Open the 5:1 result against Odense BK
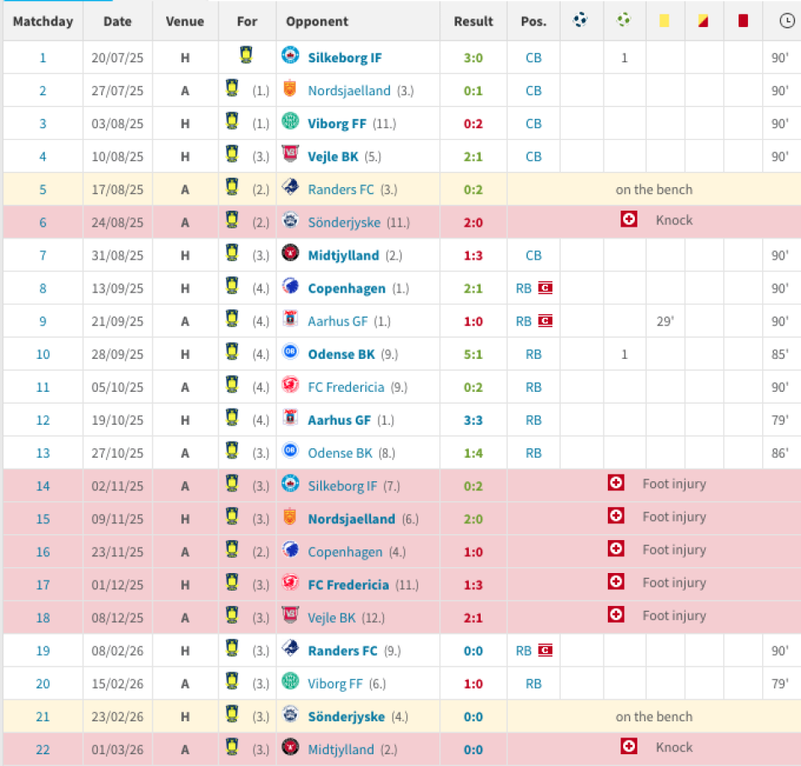 tap(473, 355)
